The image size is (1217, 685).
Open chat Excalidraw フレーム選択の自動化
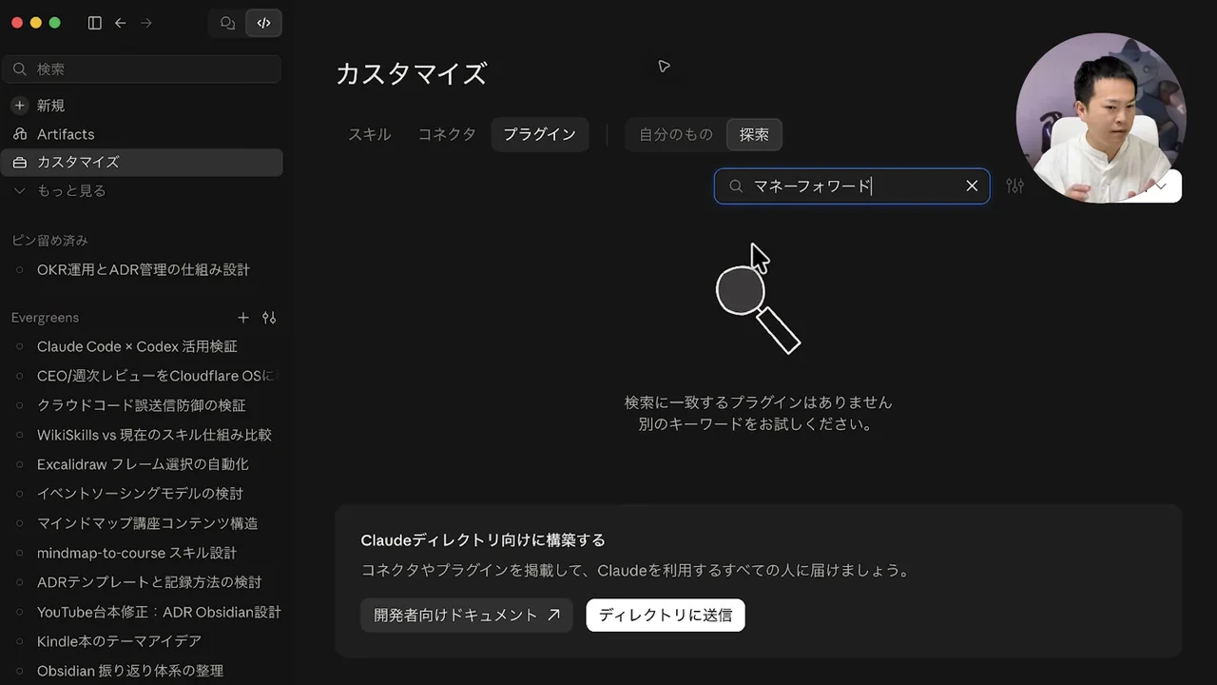point(142,465)
